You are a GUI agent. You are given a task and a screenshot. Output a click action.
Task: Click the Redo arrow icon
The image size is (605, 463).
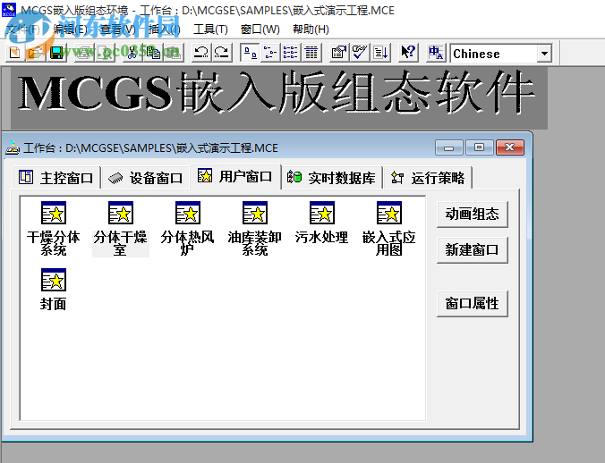[221, 53]
